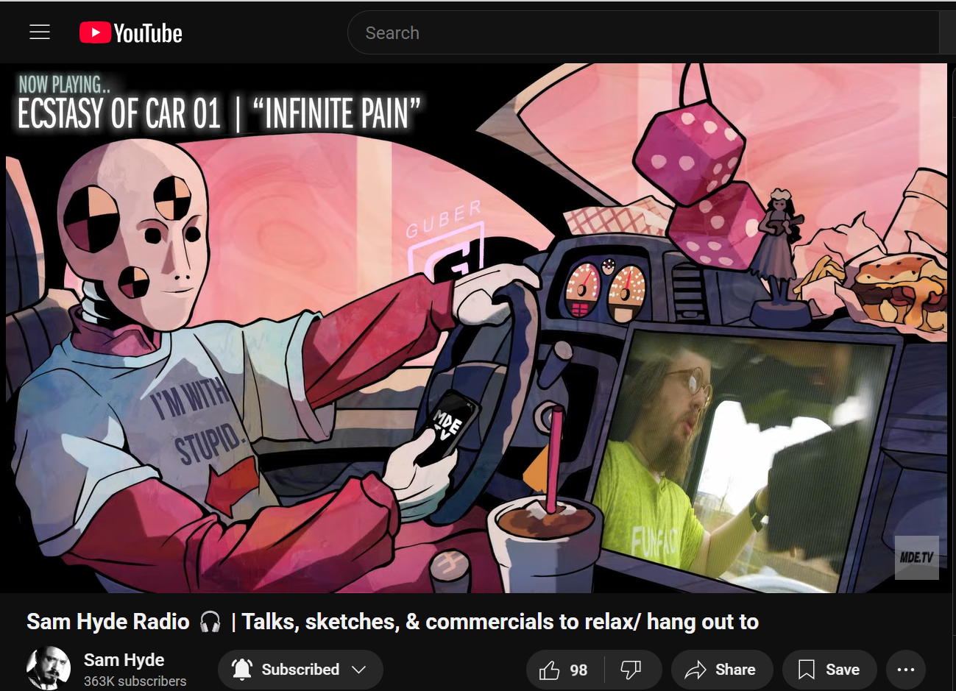Screen dimensions: 956x691
Task: Click the Sam Hyde Radio video title
Action: click(x=392, y=622)
